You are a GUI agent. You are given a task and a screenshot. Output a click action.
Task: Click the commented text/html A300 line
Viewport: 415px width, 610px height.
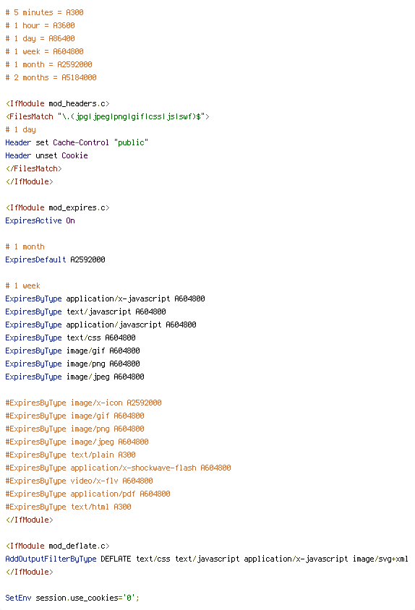(69, 507)
